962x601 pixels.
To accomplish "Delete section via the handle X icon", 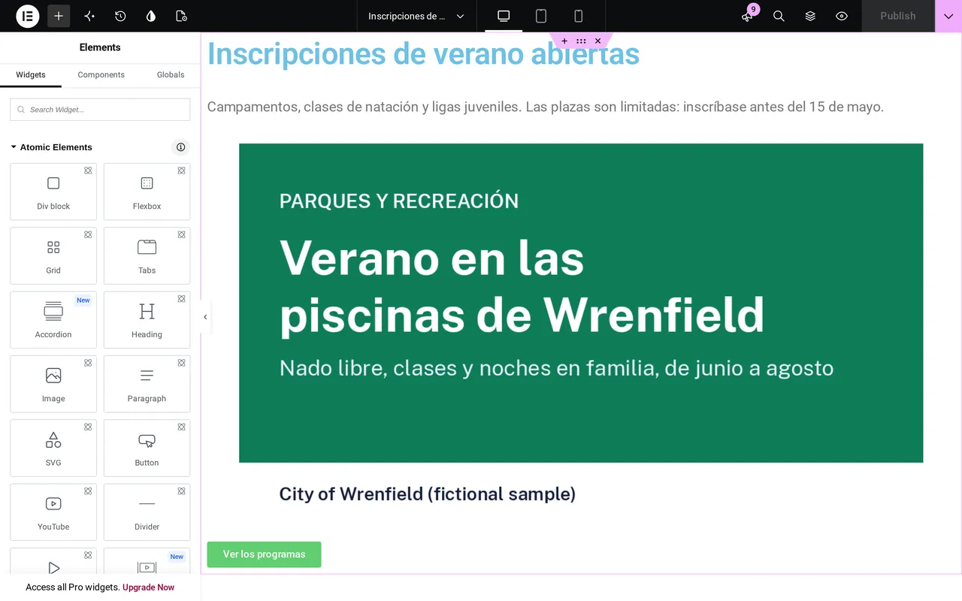I will pyautogui.click(x=597, y=41).
